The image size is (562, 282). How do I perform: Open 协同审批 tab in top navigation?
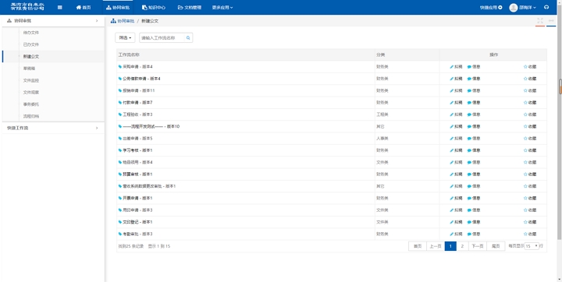[118, 8]
